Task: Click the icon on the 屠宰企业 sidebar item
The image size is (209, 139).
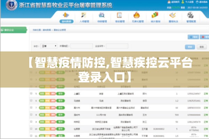Action: (x=2, y=30)
